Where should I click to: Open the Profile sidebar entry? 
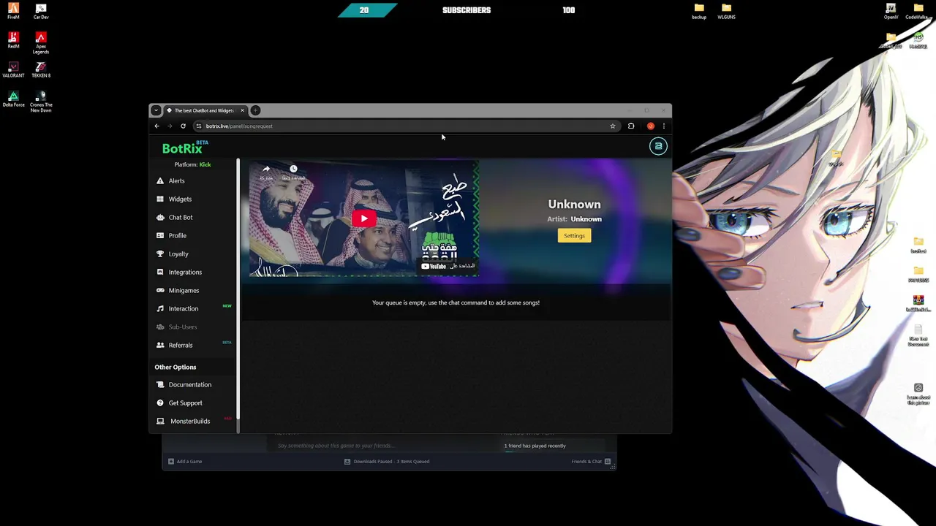click(178, 235)
